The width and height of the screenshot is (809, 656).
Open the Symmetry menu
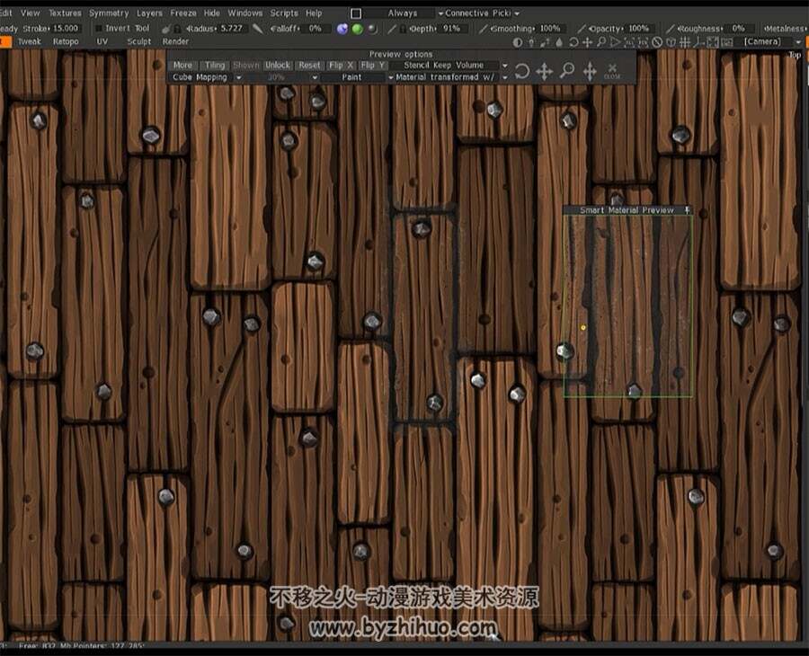click(109, 13)
